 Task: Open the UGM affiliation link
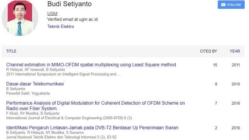tap(52, 14)
